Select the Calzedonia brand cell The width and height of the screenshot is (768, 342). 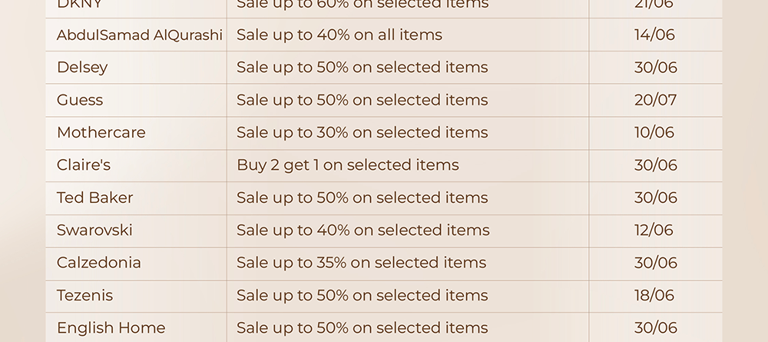pyautogui.click(x=136, y=263)
